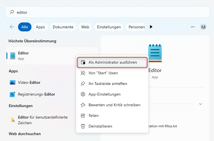Click the 'M' user account avatar

pyautogui.click(x=203, y=27)
